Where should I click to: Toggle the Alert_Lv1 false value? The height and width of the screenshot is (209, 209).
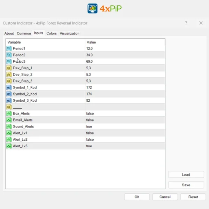pyautogui.click(x=90, y=133)
